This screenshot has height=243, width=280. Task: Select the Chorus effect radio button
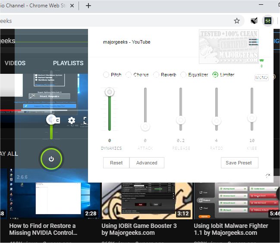coord(129,75)
